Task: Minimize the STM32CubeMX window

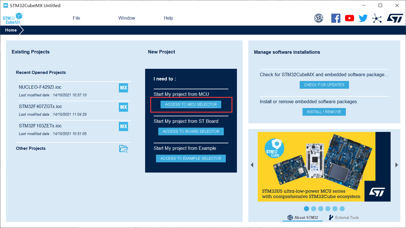Action: pyautogui.click(x=364, y=5)
